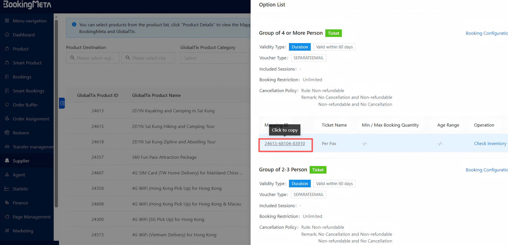Screen dimensions: 508x245
Task: Click the GlobalTix Product ID column header
Action: [x=98, y=95]
